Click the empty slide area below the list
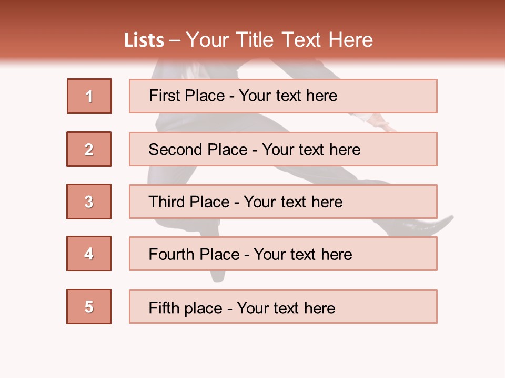The width and height of the screenshot is (505, 378). (x=252, y=352)
